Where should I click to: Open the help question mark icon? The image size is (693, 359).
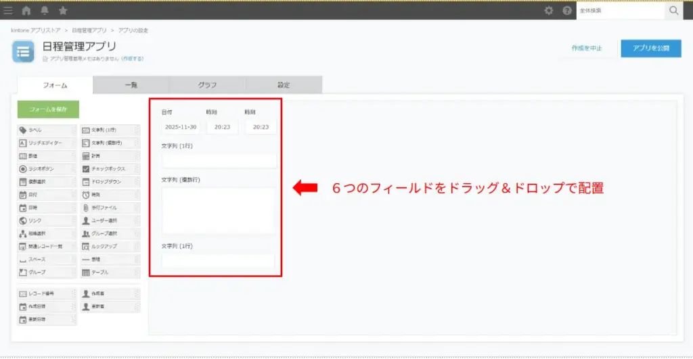coord(567,11)
